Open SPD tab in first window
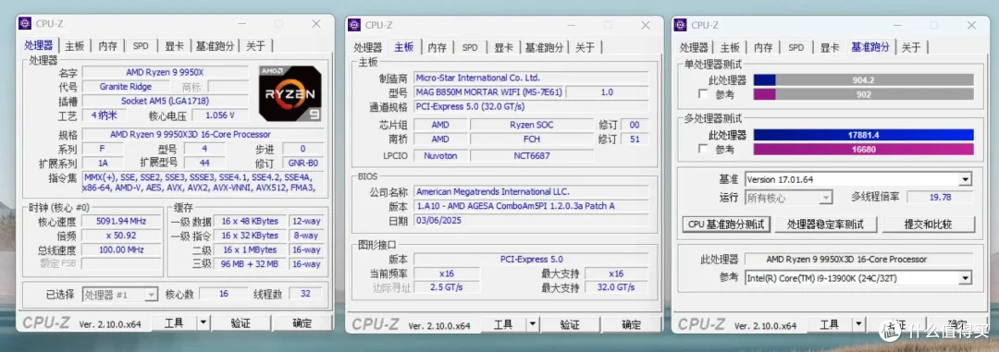The height and width of the screenshot is (352, 999). point(141,46)
